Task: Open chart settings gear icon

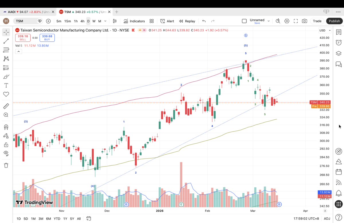Action: tap(287, 21)
